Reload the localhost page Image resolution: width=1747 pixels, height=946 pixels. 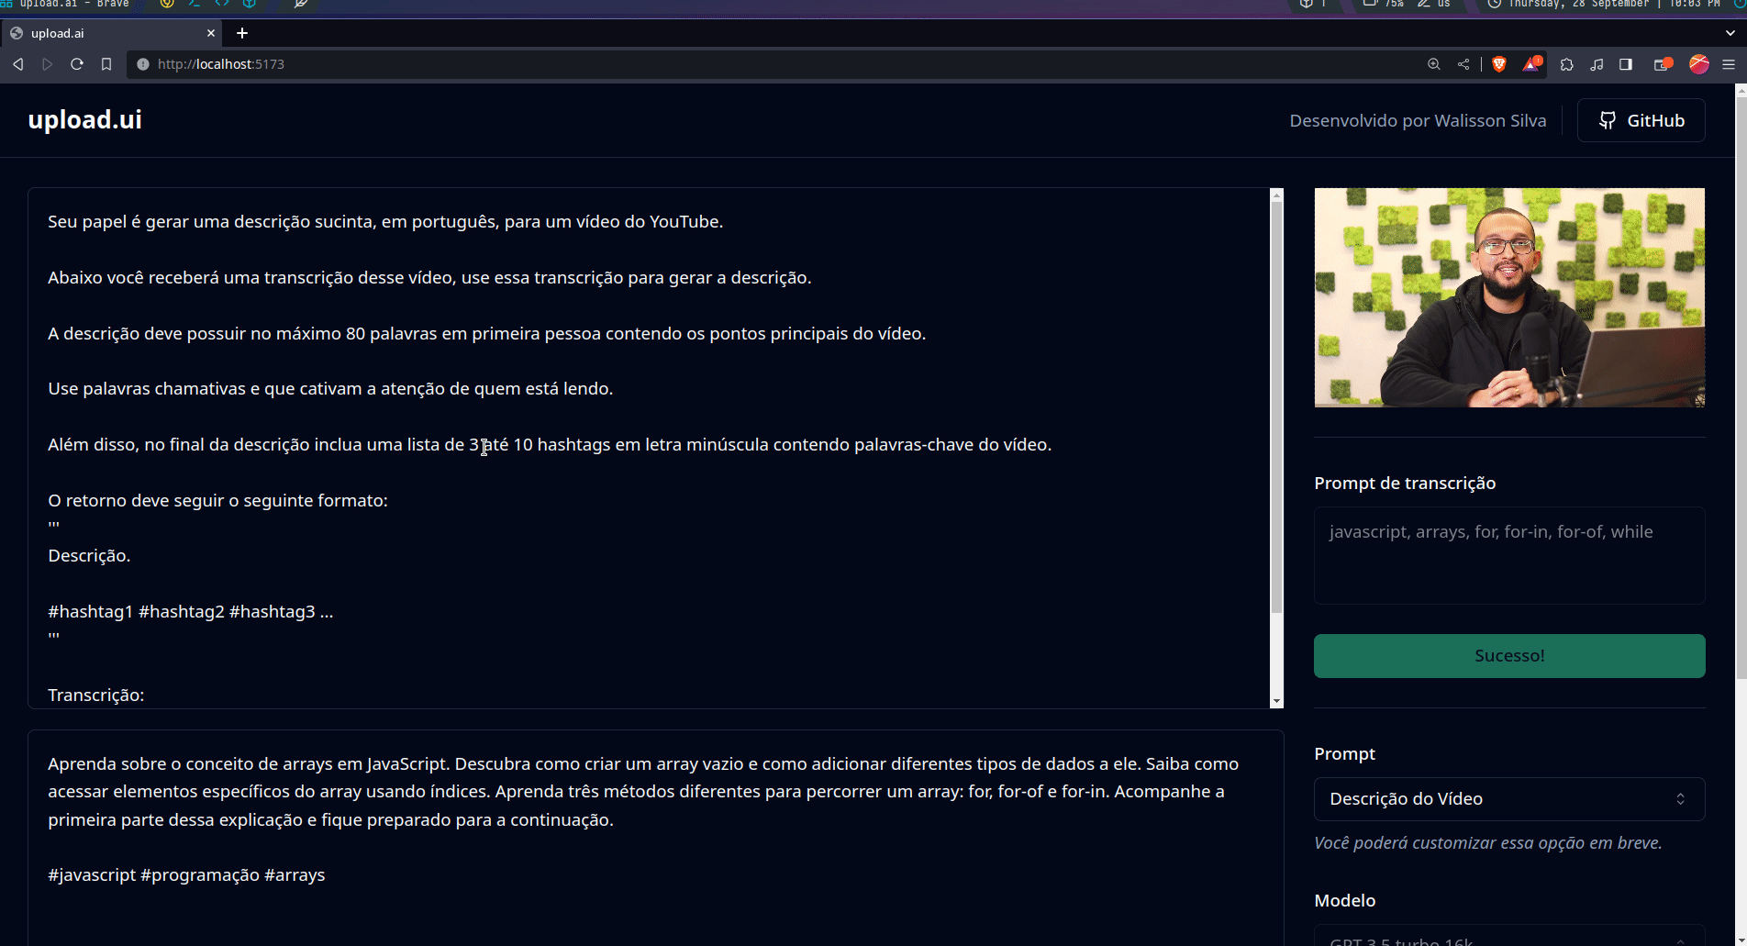point(77,64)
